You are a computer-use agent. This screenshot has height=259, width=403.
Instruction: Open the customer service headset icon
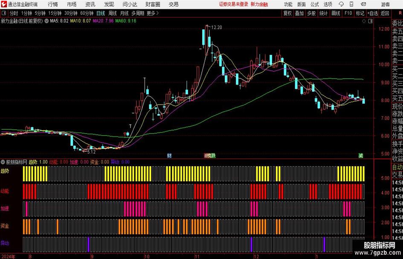point(341,4)
